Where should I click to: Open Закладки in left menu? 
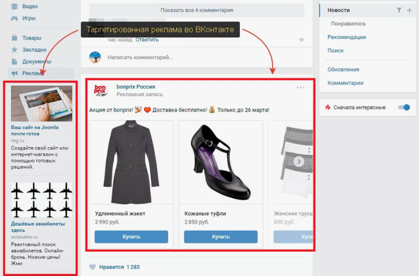tap(34, 50)
